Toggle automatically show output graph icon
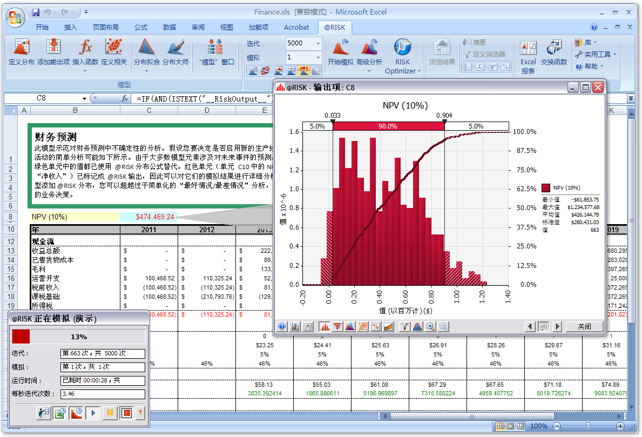The image size is (642, 437). 279,71
